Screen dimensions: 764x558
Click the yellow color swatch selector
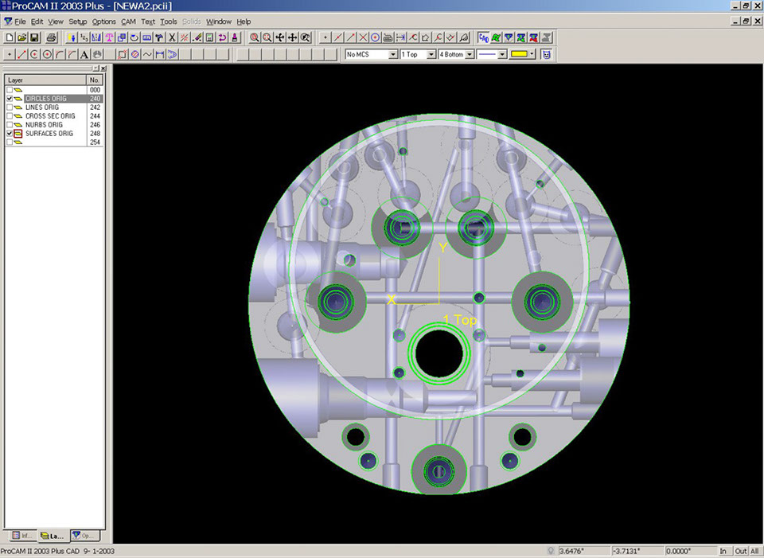[520, 55]
